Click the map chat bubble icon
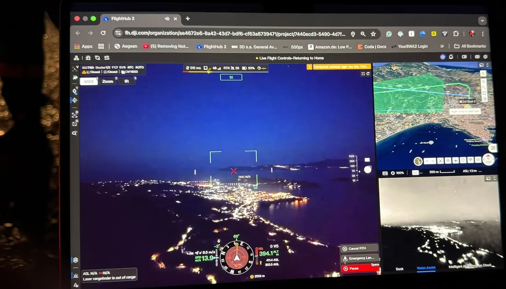 (493, 148)
